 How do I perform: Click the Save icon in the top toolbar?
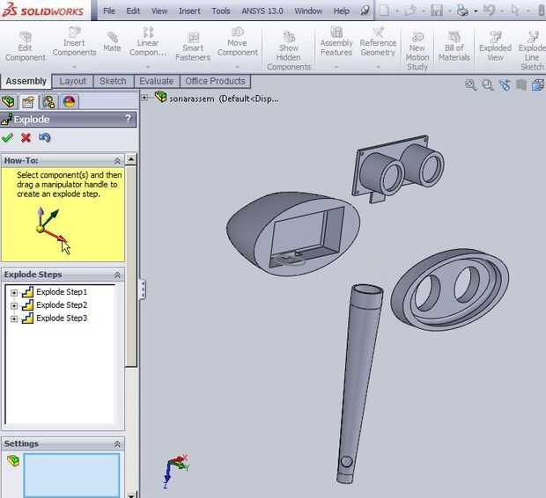437,11
